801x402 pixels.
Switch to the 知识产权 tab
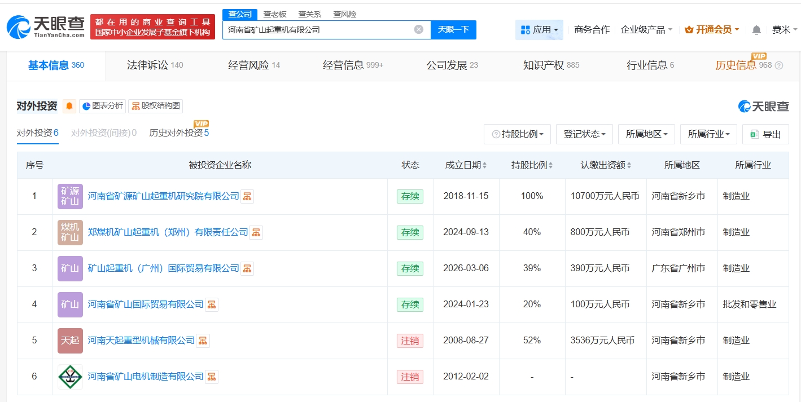point(551,65)
